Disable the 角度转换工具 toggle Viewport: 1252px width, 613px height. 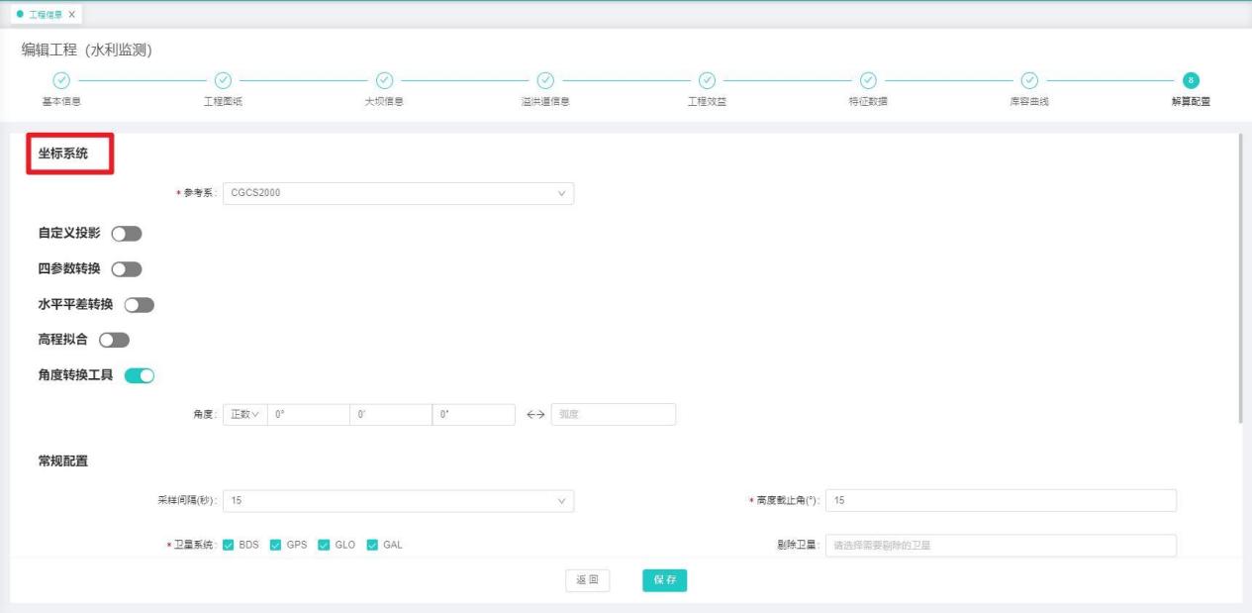coord(140,375)
